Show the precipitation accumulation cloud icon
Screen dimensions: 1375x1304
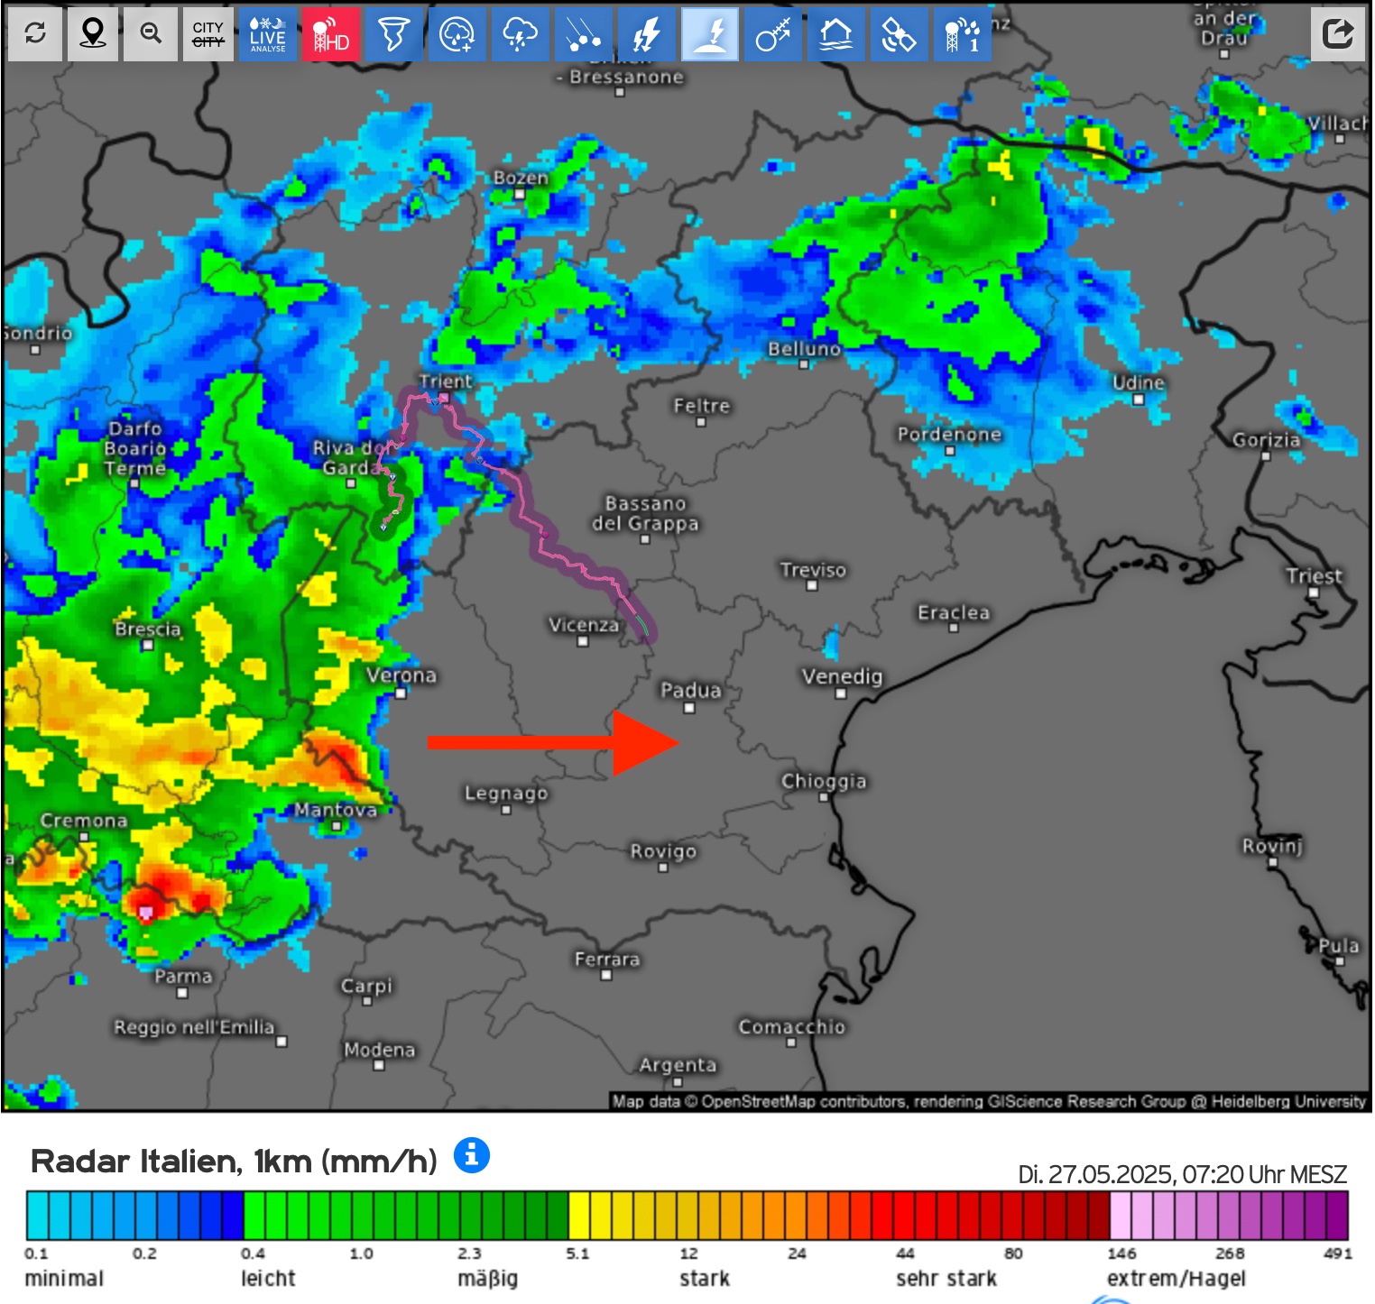pyautogui.click(x=457, y=34)
